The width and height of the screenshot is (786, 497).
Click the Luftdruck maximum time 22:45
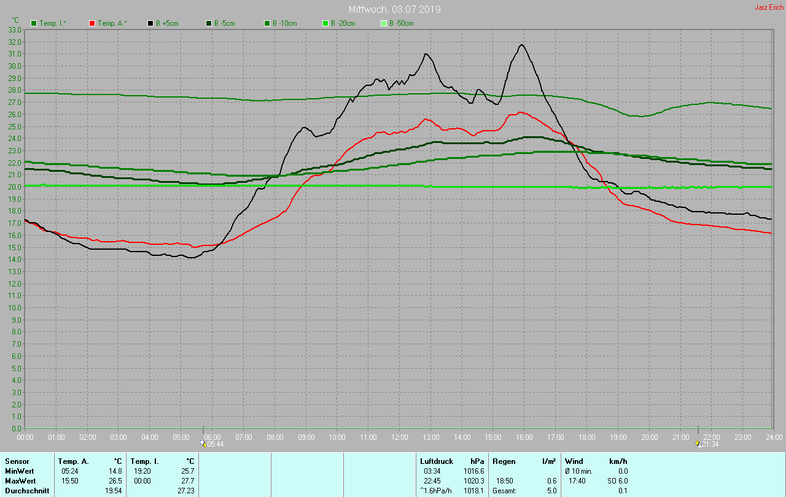tap(432, 480)
